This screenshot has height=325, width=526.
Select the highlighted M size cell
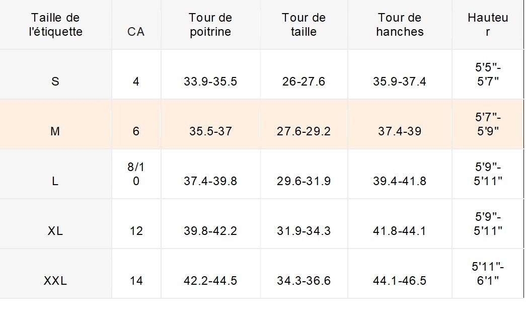click(55, 131)
